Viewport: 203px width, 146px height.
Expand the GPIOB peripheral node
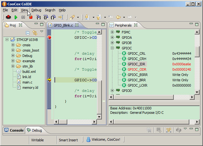[112, 43]
